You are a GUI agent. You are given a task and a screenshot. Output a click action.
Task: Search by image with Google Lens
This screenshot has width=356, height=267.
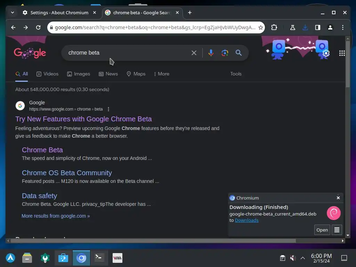pos(225,53)
